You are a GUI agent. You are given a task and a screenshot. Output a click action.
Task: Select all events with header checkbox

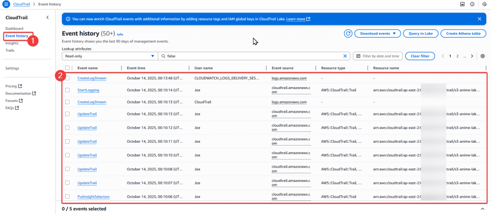67,68
